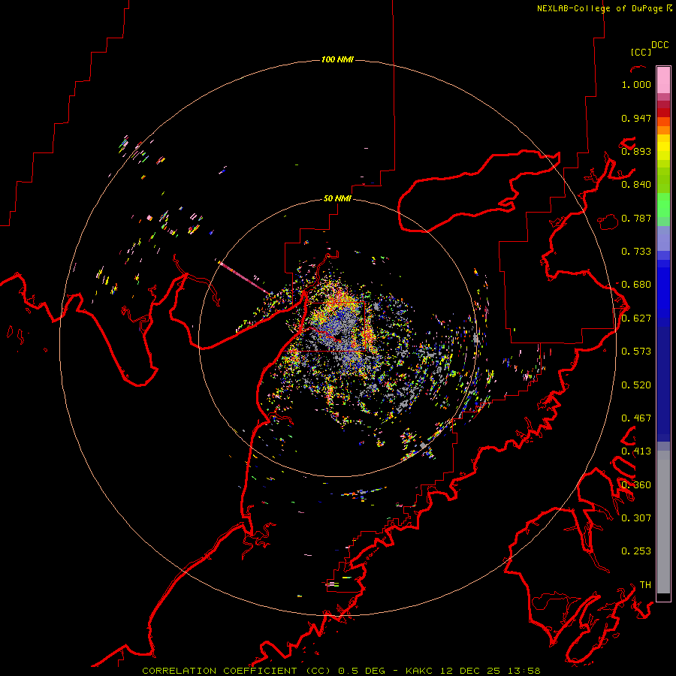Click the 0.307 legend value
The image size is (676, 676).
pyautogui.click(x=636, y=518)
